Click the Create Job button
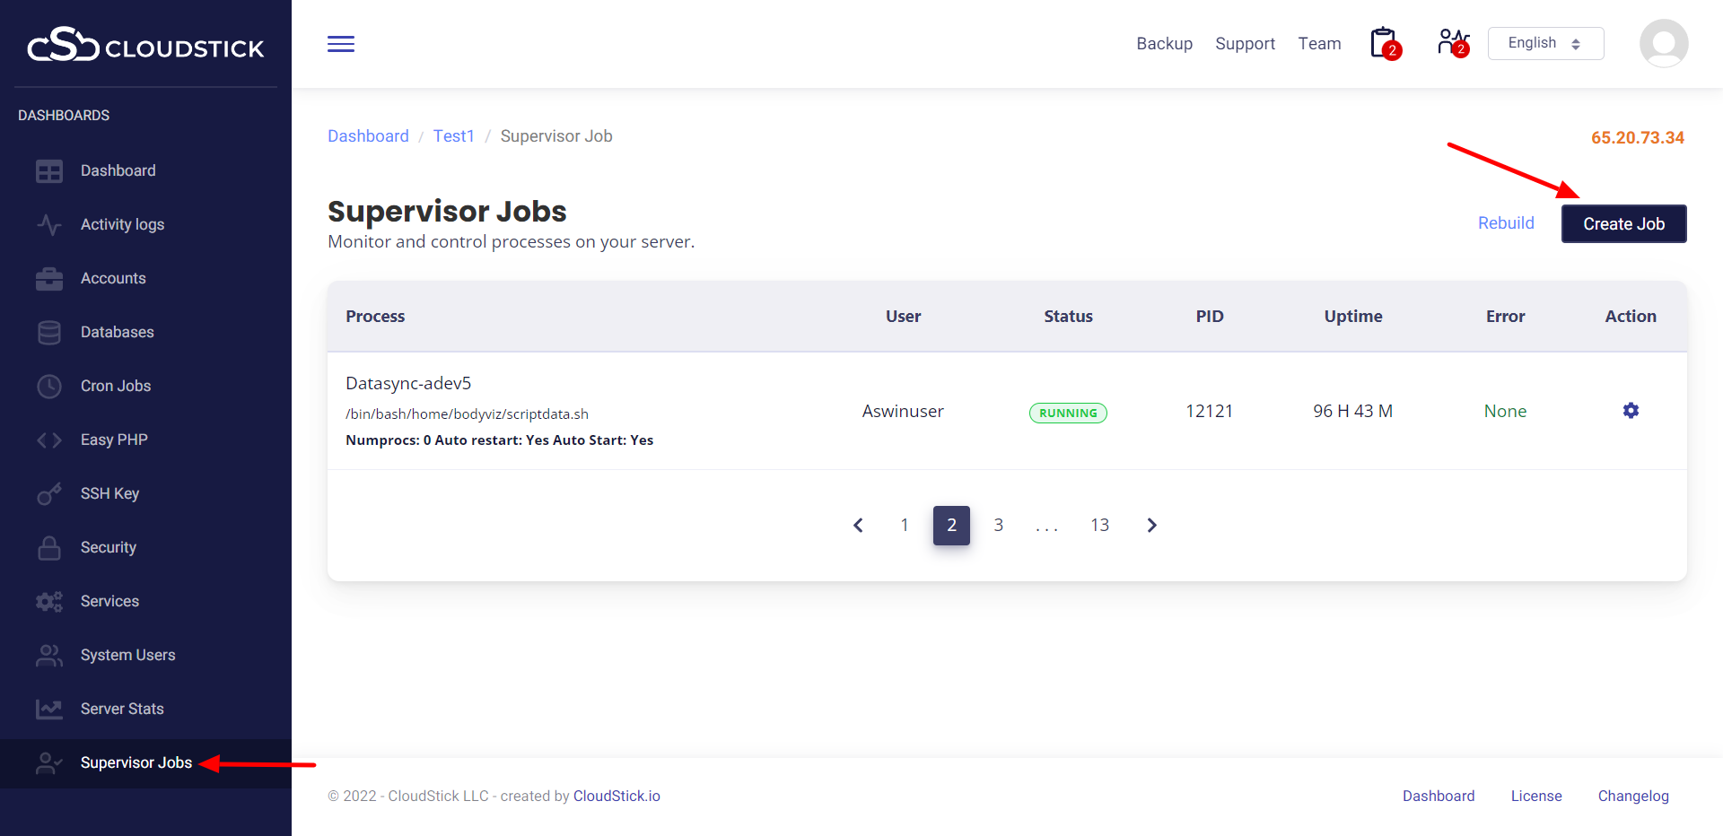 [x=1623, y=224]
